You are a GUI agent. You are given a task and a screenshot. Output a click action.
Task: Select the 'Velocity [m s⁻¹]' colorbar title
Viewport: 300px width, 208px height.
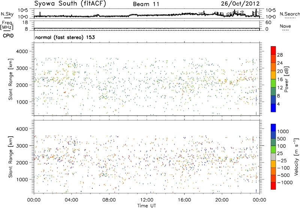click(x=296, y=156)
